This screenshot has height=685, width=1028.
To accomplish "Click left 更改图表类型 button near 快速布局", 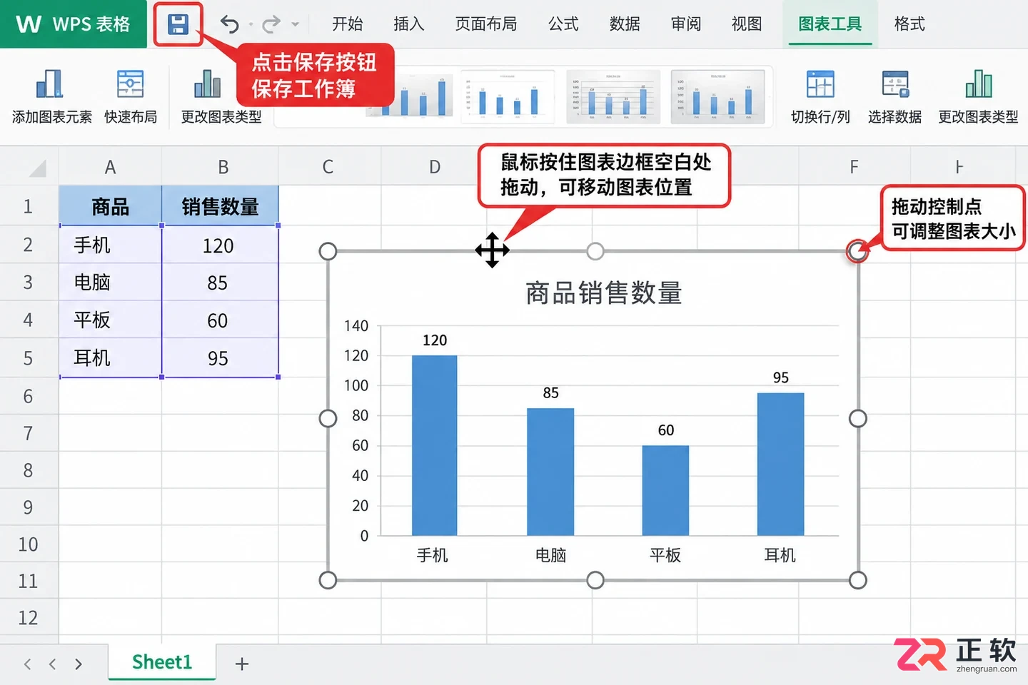I will 221,97.
